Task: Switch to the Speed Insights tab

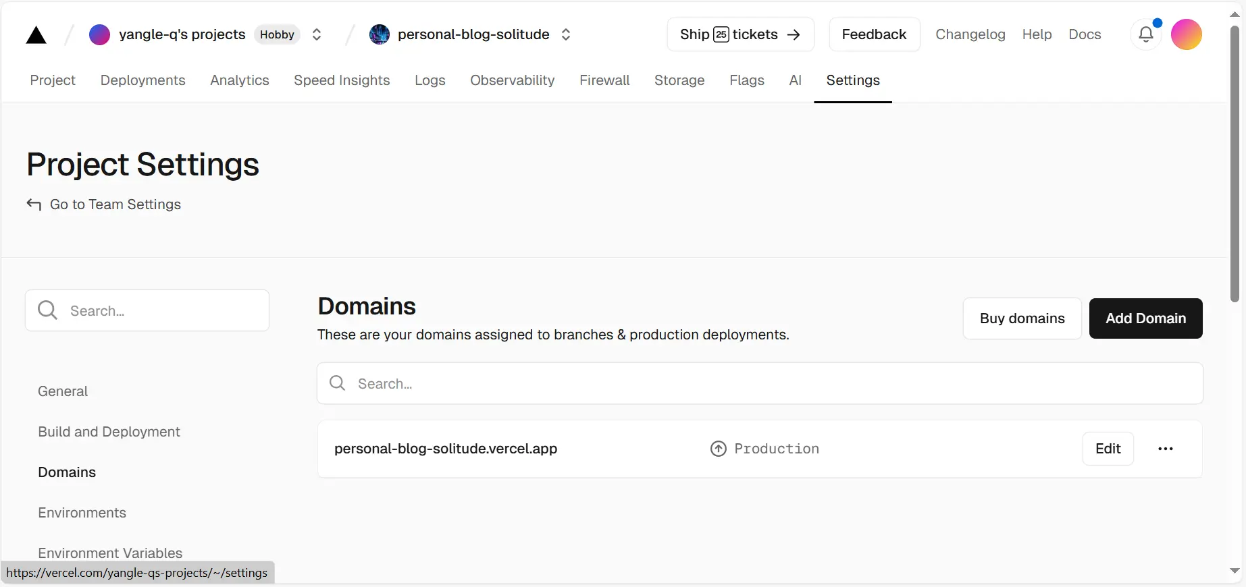Action: point(342,80)
